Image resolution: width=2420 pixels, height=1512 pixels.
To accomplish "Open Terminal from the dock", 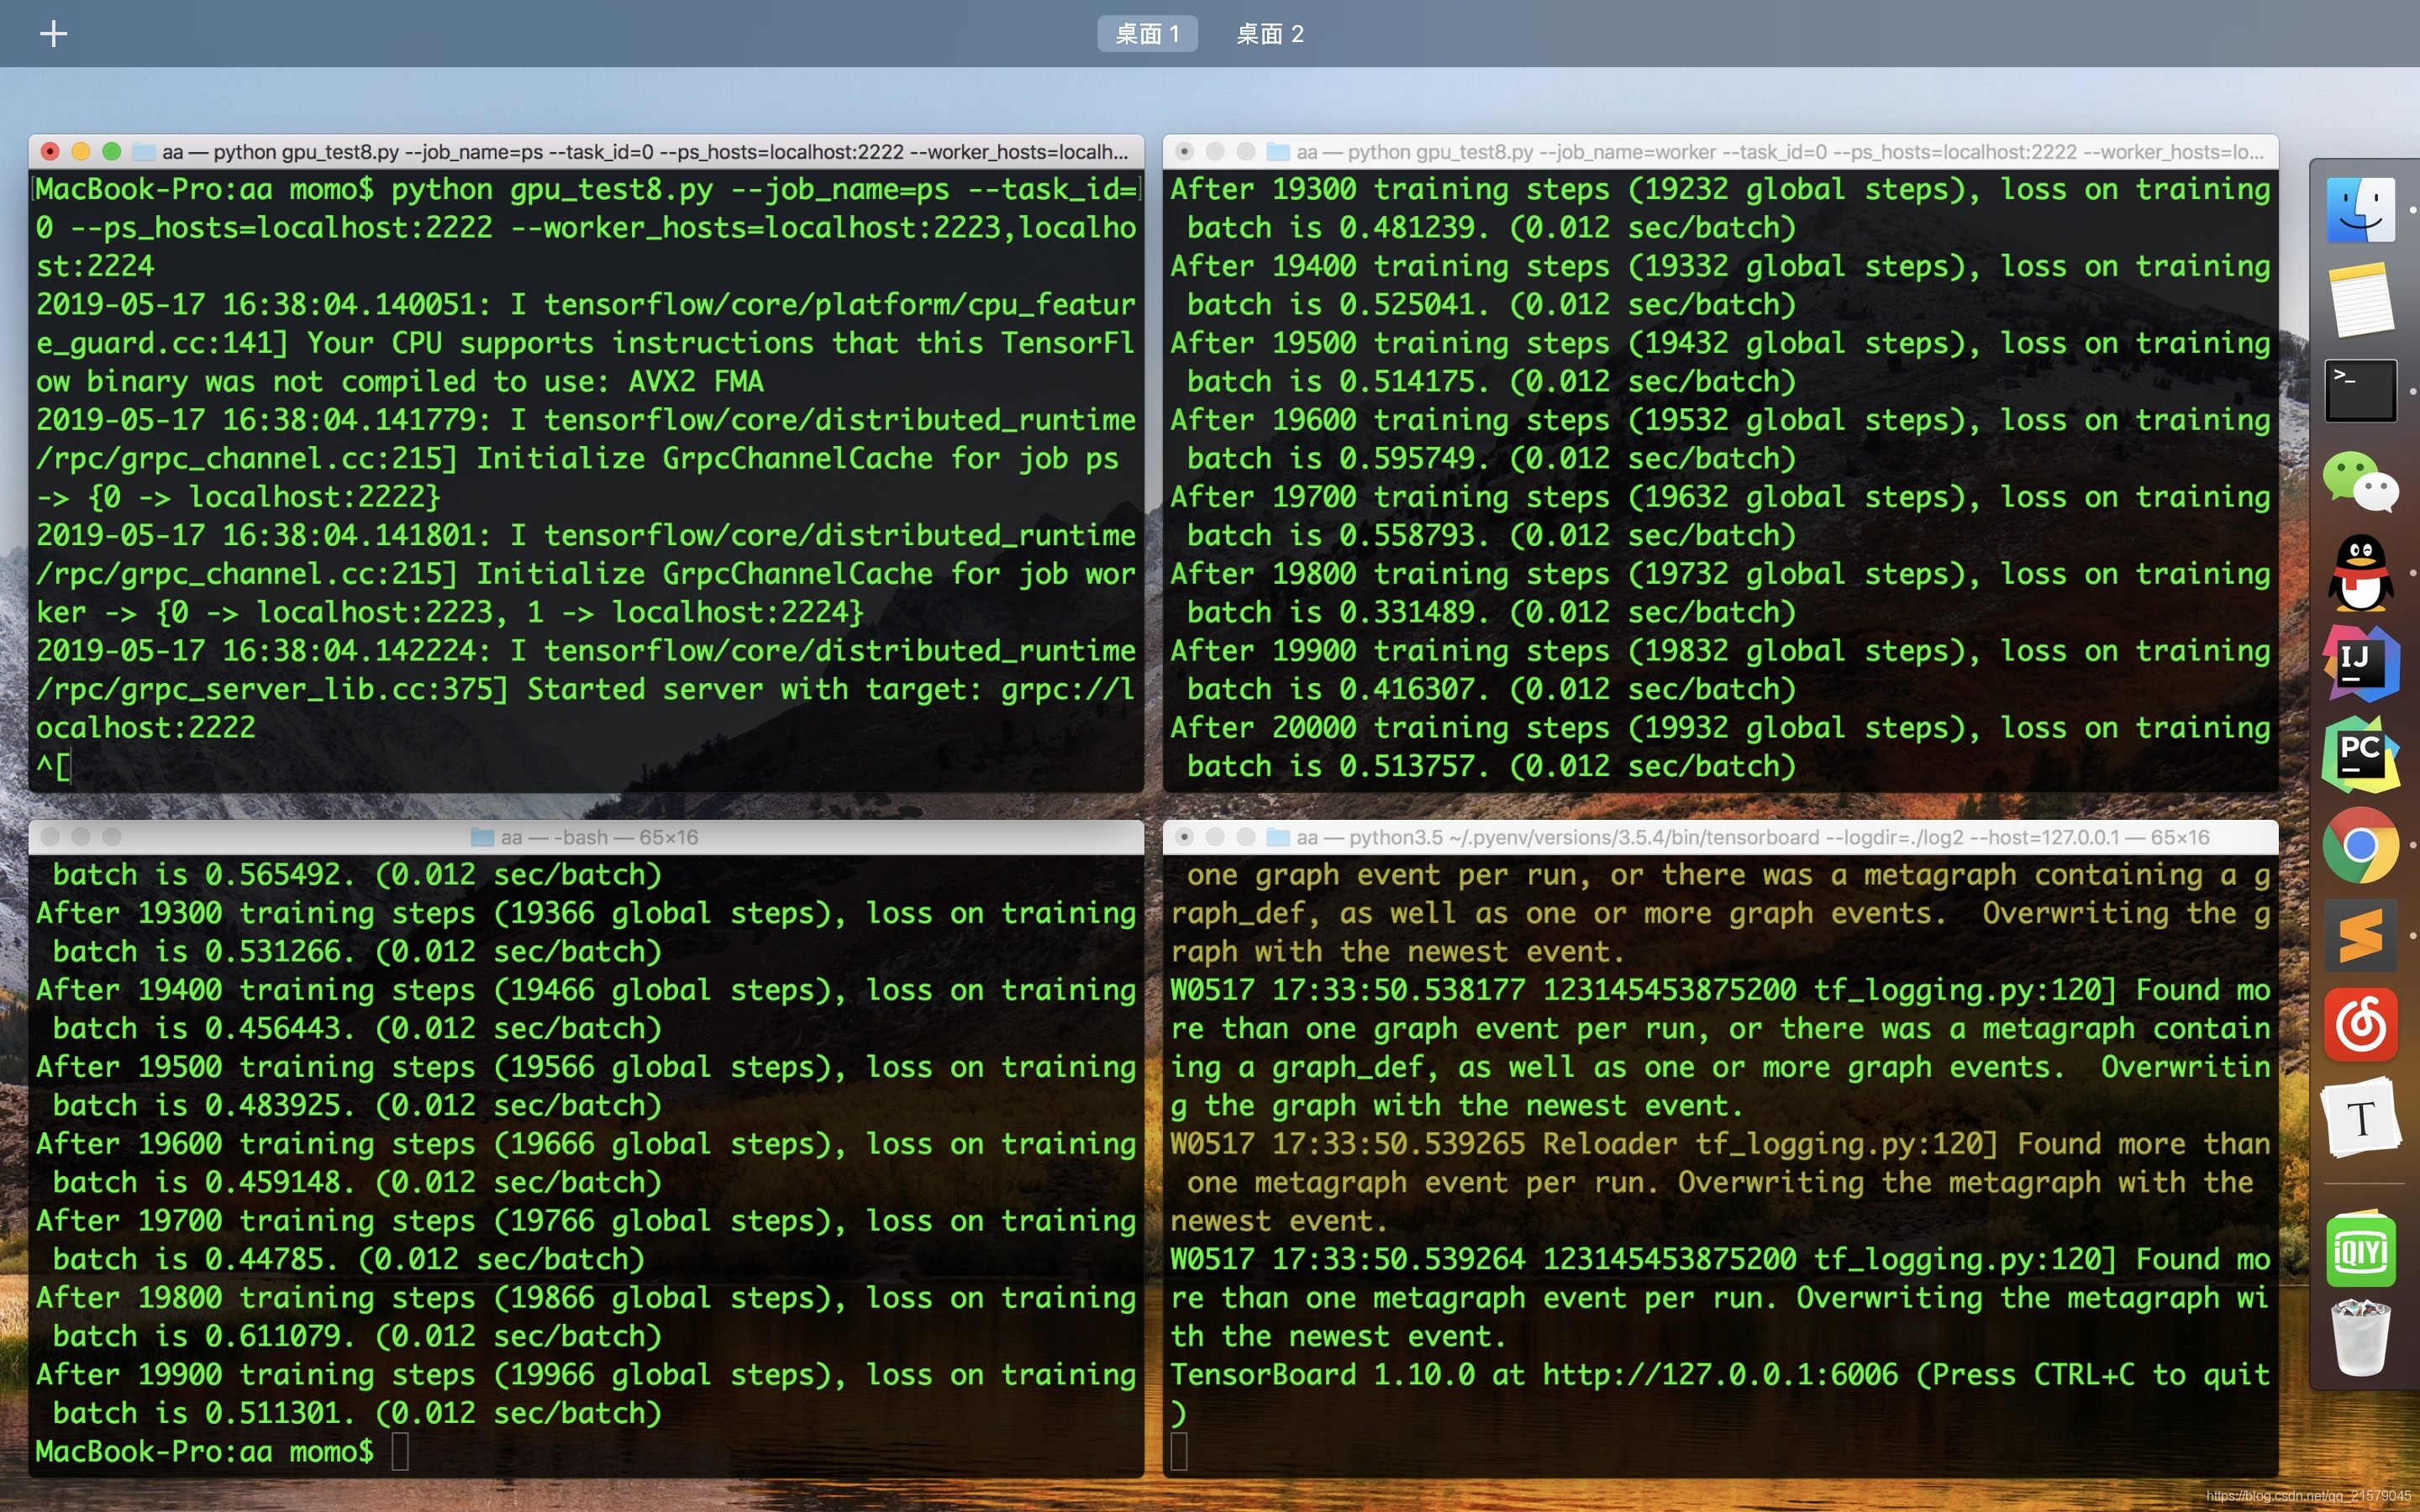I will pos(2360,390).
